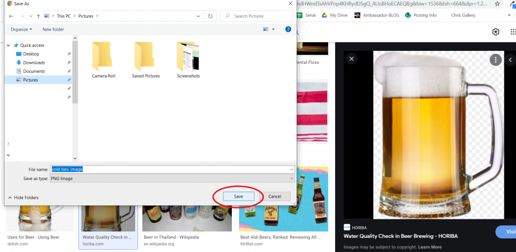Expand the Organize dropdown menu
Image resolution: width=516 pixels, height=252 pixels.
point(21,30)
